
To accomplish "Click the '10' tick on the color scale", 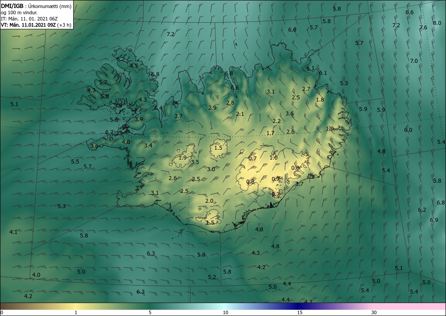I will pyautogui.click(x=225, y=312).
